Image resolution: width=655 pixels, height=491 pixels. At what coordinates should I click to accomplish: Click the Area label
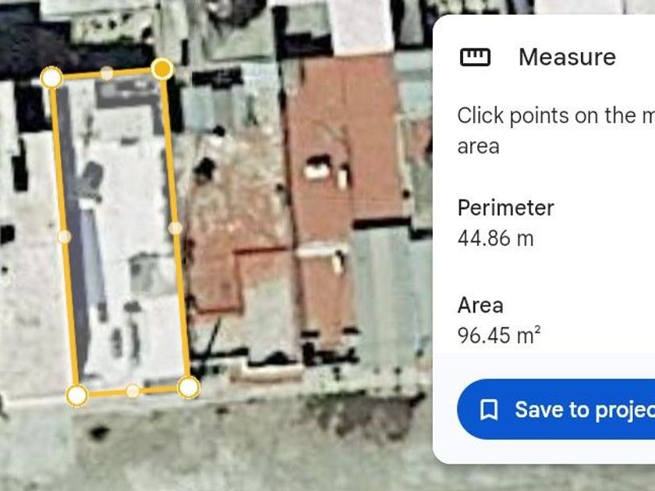click(480, 306)
